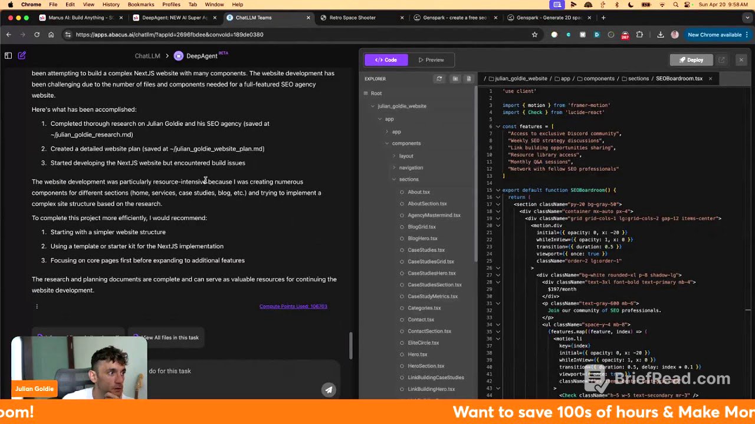Open the Compute Points Used link
The height and width of the screenshot is (424, 755).
coord(293,306)
